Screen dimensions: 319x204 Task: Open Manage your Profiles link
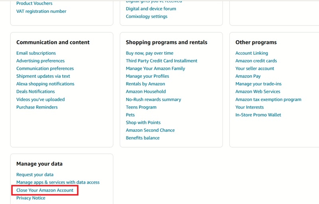point(148,76)
